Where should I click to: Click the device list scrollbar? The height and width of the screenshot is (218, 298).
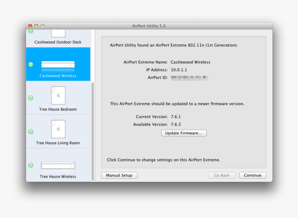pyautogui.click(x=93, y=131)
